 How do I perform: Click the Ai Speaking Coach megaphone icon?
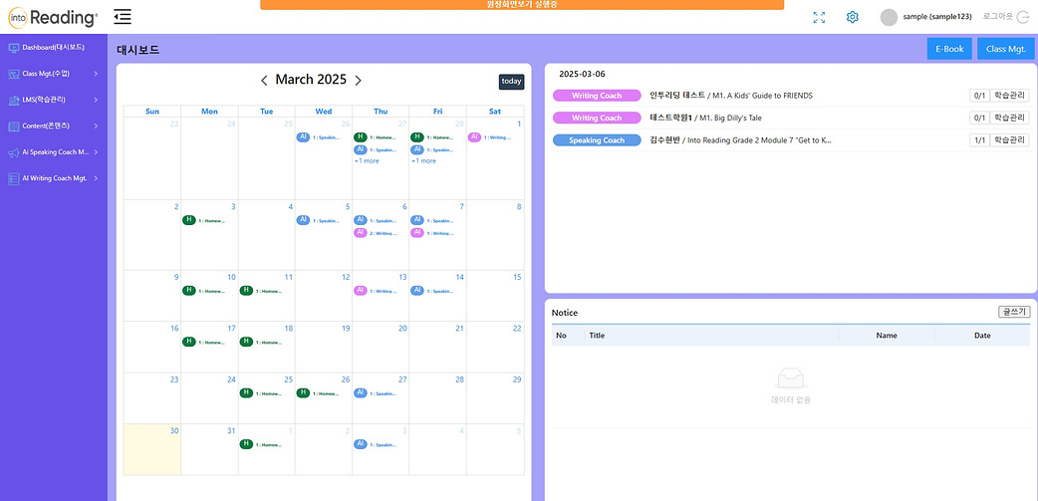(x=13, y=152)
